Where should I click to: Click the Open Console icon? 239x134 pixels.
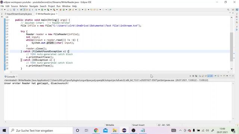pyautogui.click(x=224, y=76)
